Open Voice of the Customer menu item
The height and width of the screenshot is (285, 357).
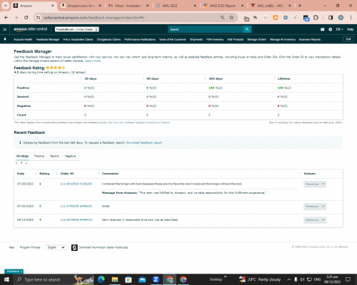173,39
